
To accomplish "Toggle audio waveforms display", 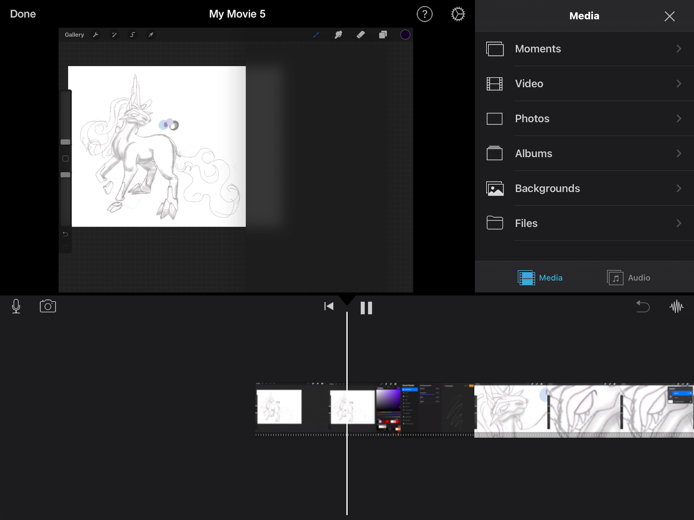I will pos(676,307).
